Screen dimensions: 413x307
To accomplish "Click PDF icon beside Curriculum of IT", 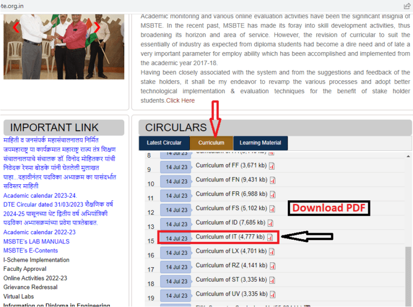I will (x=270, y=238).
